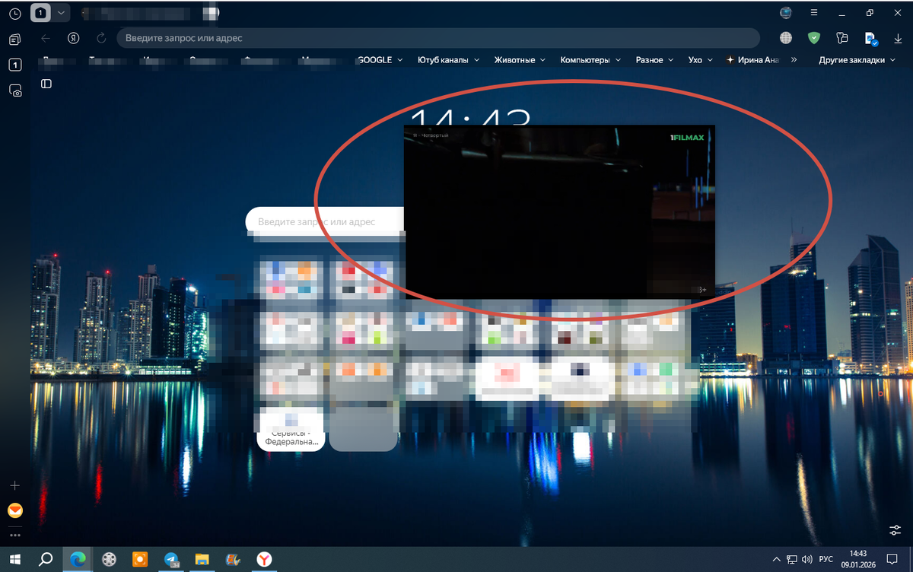Screen dimensions: 913x572
Task: Reload the page with refresh icon
Action: coord(101,38)
